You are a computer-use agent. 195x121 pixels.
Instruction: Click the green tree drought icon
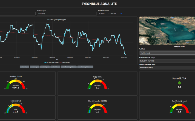point(179,83)
